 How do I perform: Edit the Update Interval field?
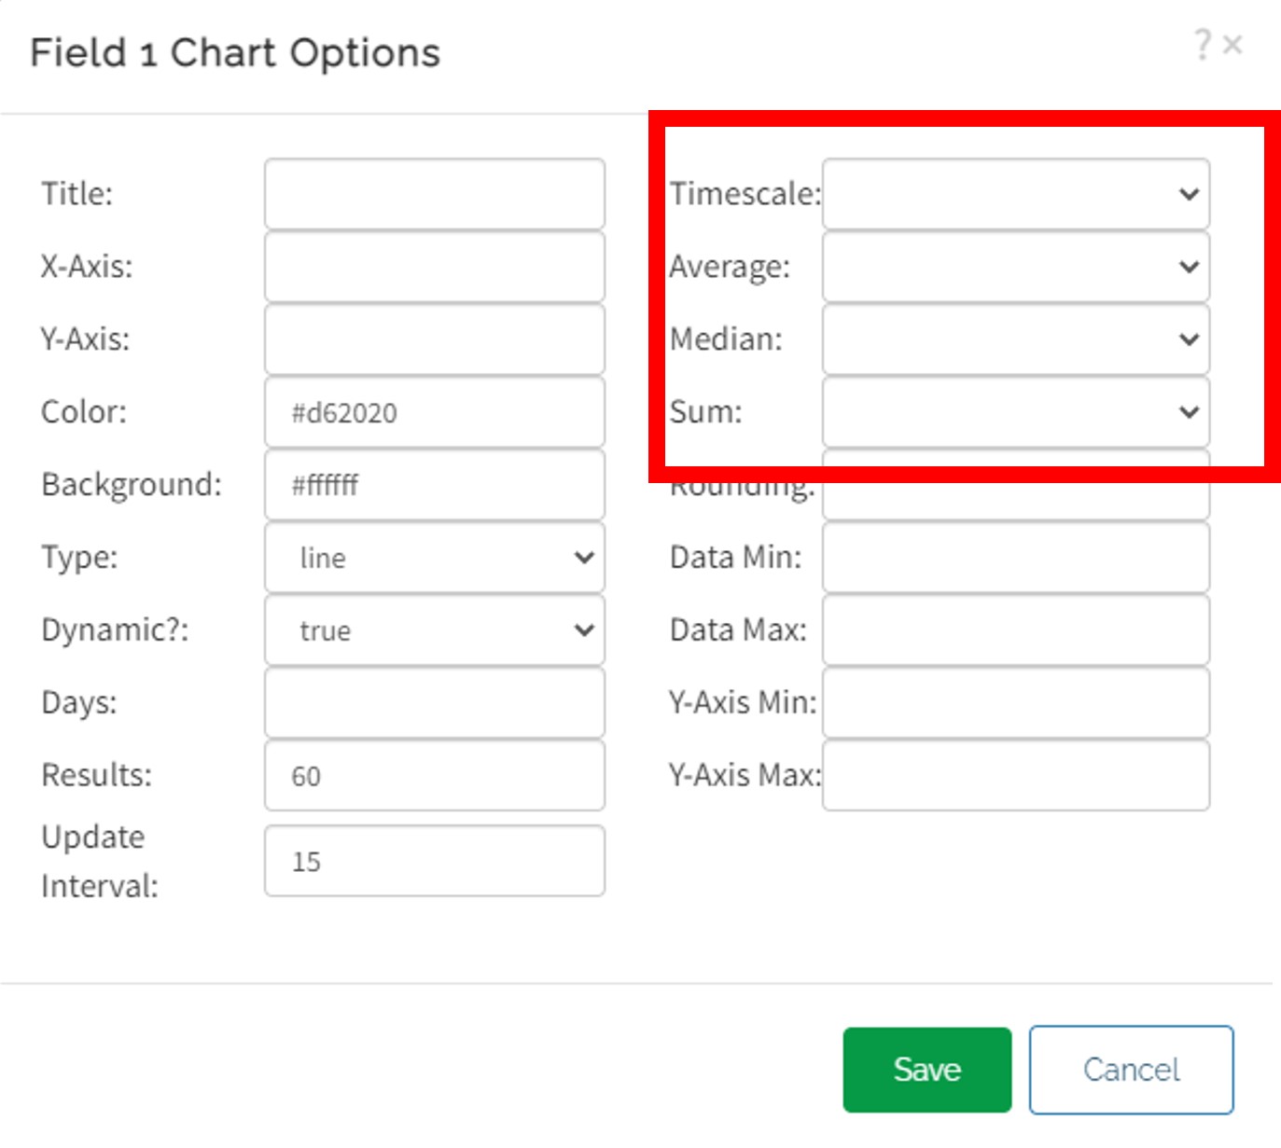(x=435, y=862)
